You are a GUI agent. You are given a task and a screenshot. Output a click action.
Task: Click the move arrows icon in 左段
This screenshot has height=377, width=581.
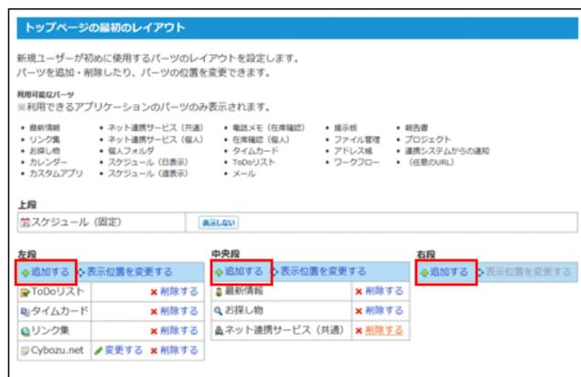click(81, 273)
